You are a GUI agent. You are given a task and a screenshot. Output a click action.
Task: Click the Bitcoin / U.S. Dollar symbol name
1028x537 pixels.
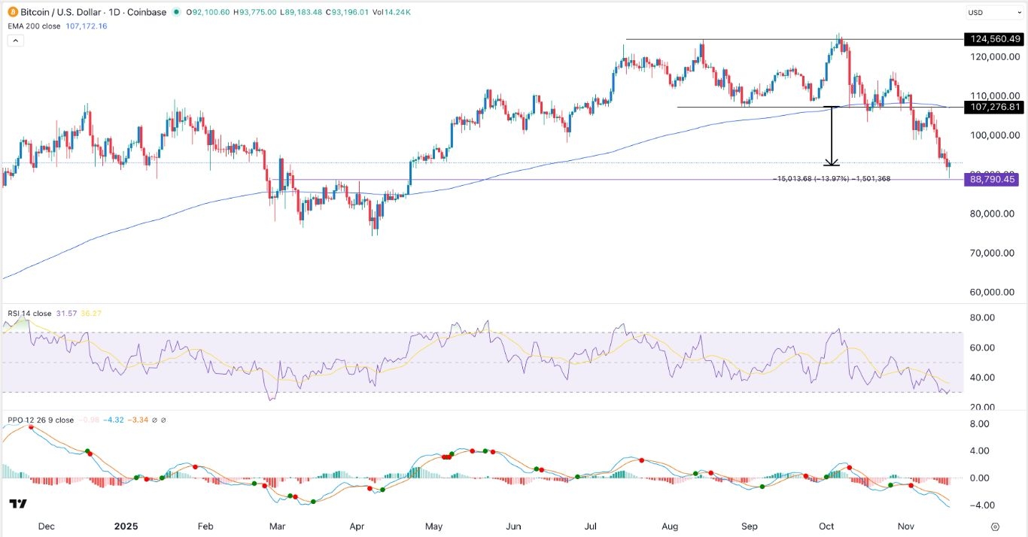(62, 12)
